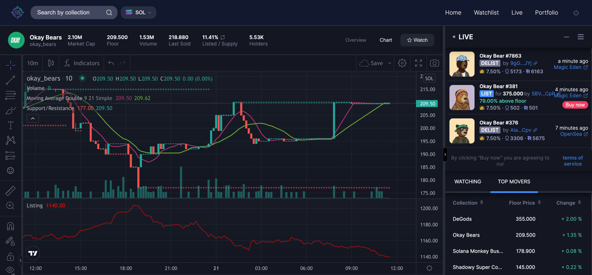This screenshot has height=275, width=592.
Task: Switch to the WATCHING tab
Action: 468,181
